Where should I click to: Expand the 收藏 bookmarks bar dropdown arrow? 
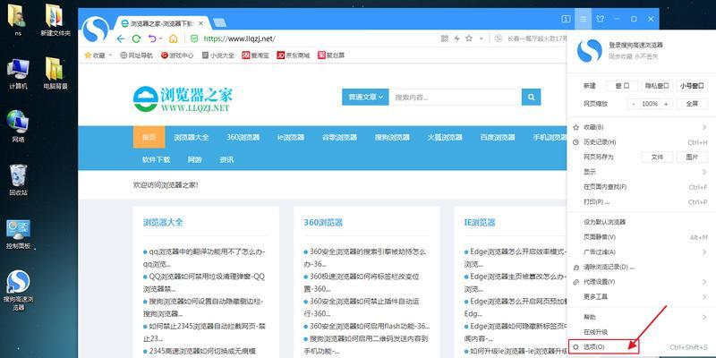[x=110, y=55]
